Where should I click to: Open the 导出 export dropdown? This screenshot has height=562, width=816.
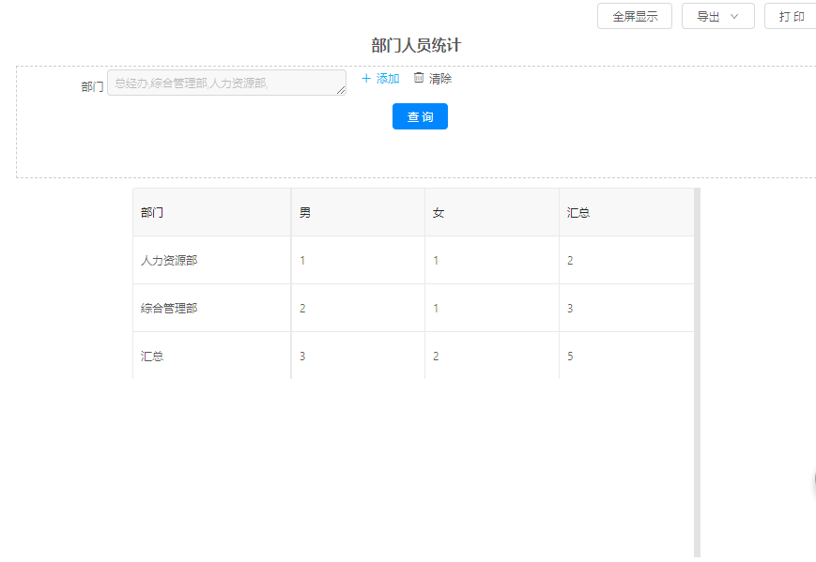(x=717, y=17)
